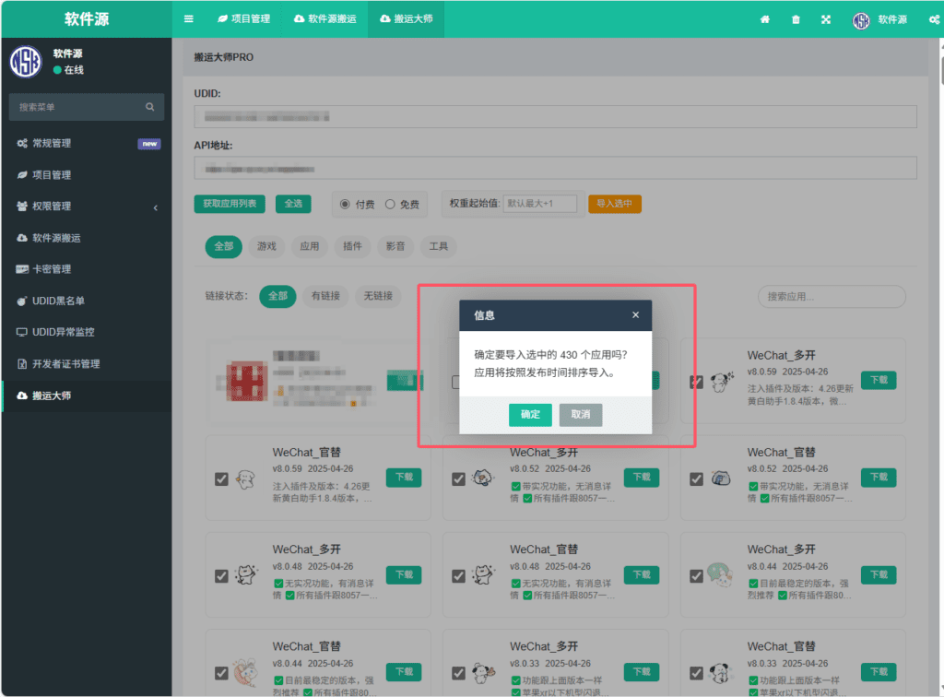Image resolution: width=944 pixels, height=697 pixels.
Task: Select 全部 category filter
Action: click(223, 246)
